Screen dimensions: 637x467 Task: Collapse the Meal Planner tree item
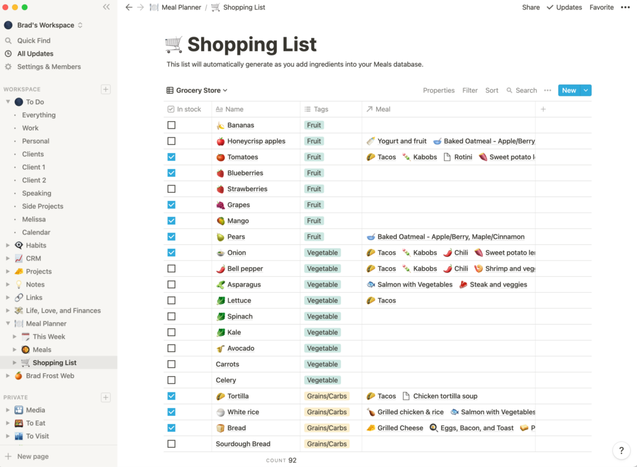[7, 323]
